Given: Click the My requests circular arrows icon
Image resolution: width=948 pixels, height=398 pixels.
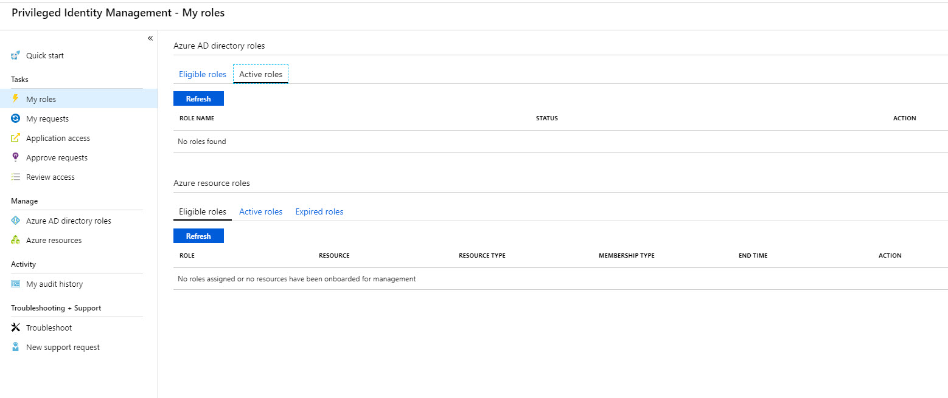Looking at the screenshot, I should click(x=16, y=118).
